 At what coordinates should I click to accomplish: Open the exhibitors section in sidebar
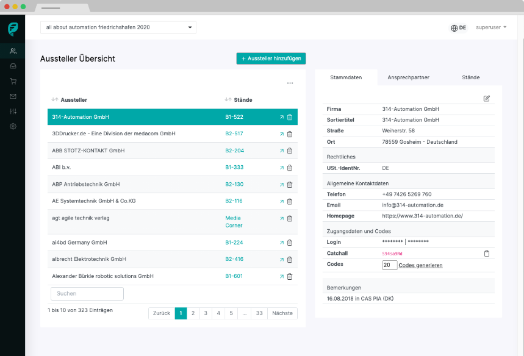click(x=13, y=51)
